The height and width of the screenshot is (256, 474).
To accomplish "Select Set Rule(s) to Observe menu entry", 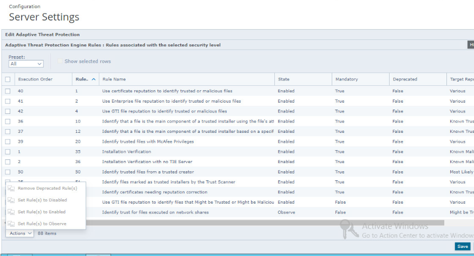I will coord(42,224).
